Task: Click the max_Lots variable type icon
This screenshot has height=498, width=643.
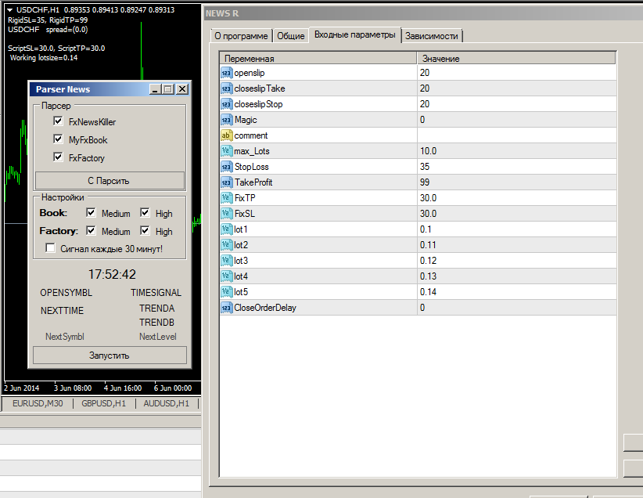Action: (226, 151)
